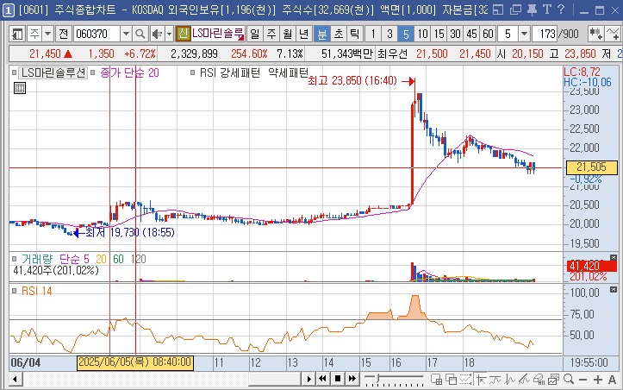Select the tick (틱) chart period
The width and height of the screenshot is (623, 390).
point(353,34)
